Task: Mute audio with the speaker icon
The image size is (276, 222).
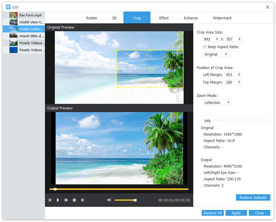Action: coord(109,200)
